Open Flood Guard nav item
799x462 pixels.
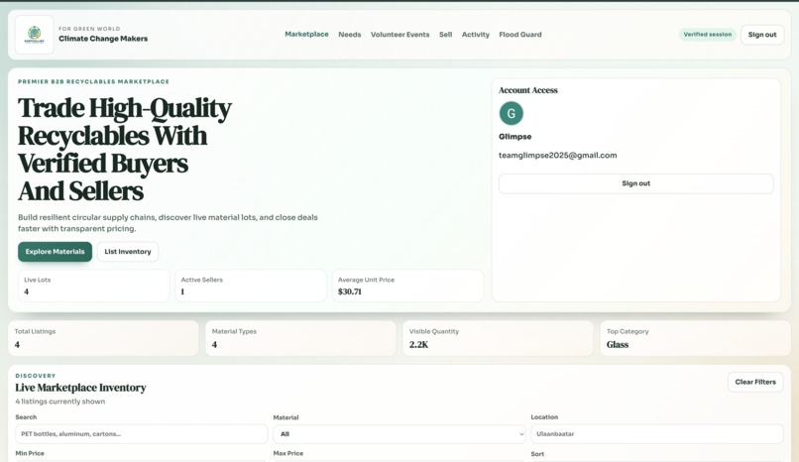click(x=520, y=35)
